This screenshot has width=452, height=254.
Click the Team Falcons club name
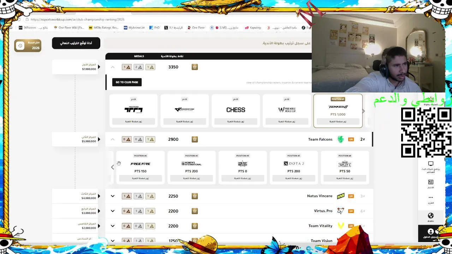click(x=320, y=139)
